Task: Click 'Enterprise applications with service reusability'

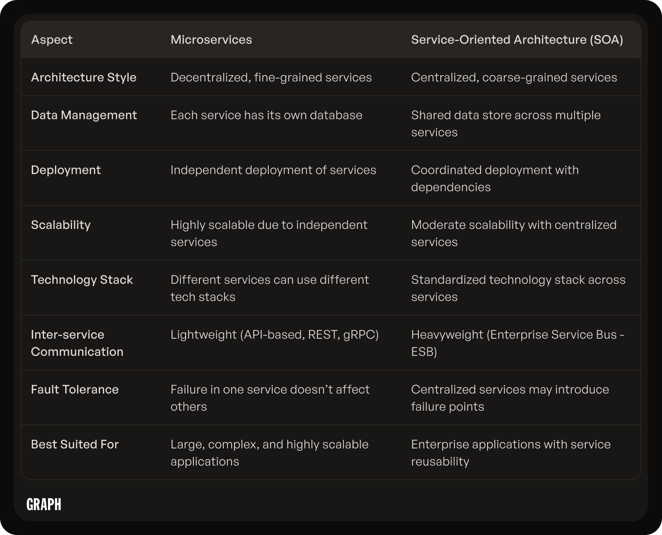Action: 511,453
